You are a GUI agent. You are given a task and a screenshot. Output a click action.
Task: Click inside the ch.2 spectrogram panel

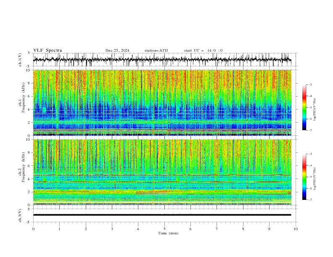(162, 172)
